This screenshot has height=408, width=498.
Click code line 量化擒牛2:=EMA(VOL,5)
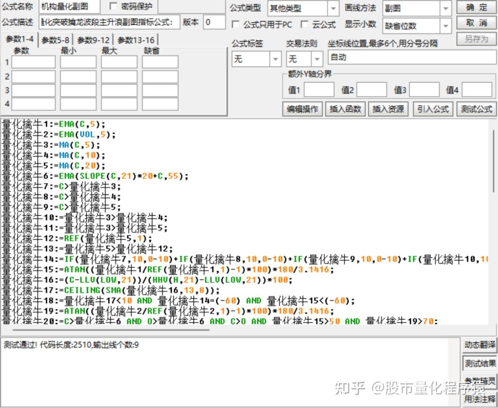pyautogui.click(x=59, y=135)
